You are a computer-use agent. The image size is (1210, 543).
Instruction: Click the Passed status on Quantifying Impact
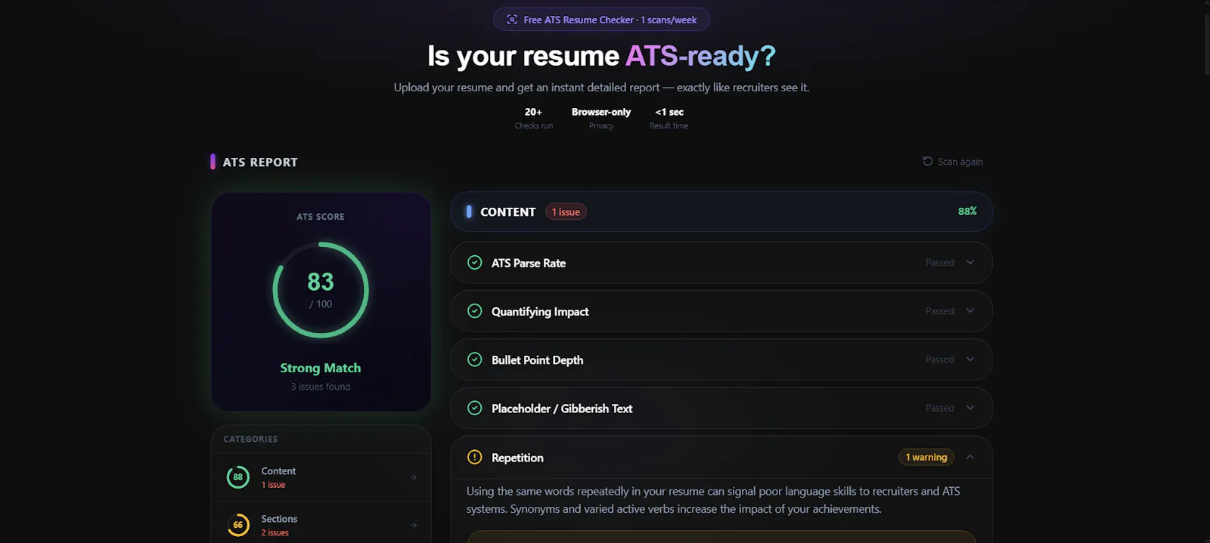click(939, 311)
